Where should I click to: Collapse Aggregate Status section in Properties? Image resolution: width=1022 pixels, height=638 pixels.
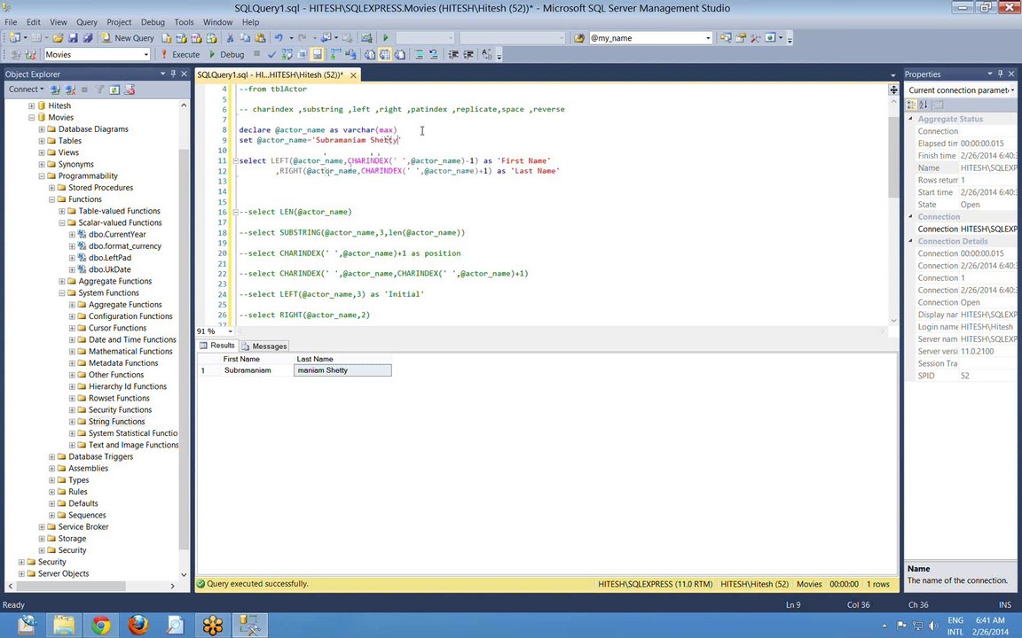pyautogui.click(x=911, y=119)
